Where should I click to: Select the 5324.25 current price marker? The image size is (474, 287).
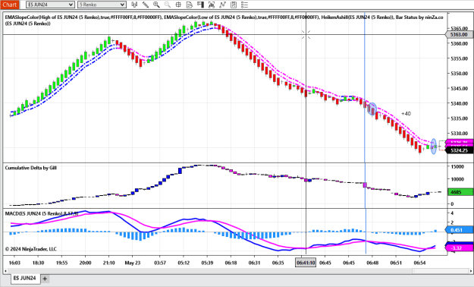pyautogui.click(x=459, y=150)
